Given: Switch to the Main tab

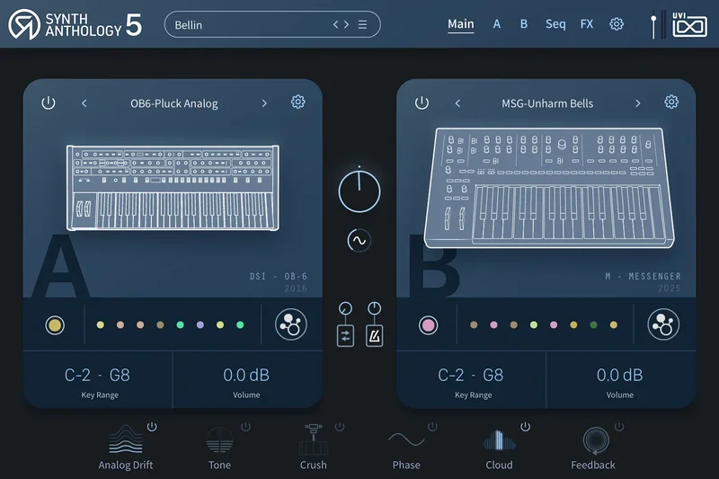Looking at the screenshot, I should click(461, 24).
